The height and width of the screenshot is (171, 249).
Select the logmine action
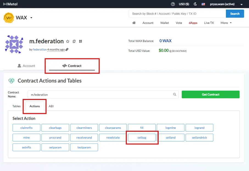170,128
